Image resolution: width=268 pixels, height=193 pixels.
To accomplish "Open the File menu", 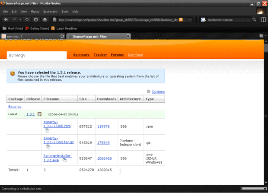I will pos(6,12).
